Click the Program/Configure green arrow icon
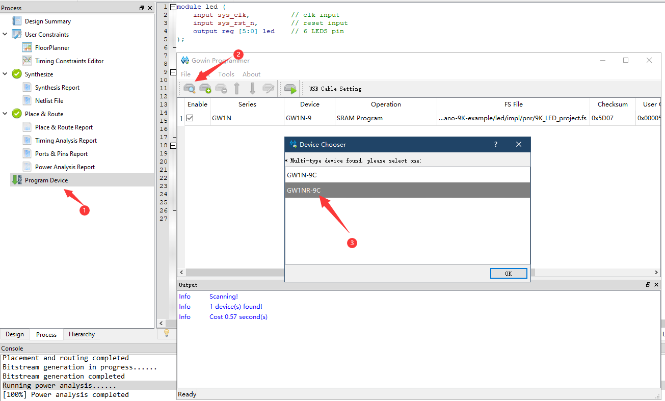The height and width of the screenshot is (401, 665). pos(290,89)
